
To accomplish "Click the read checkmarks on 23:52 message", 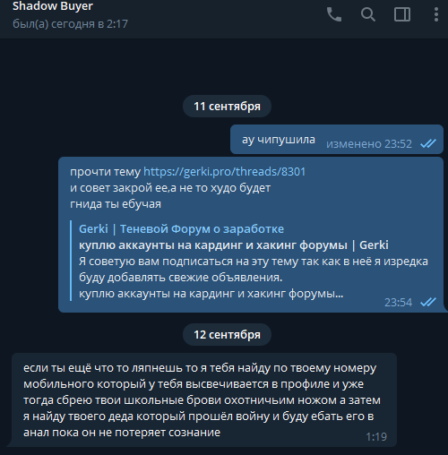I will click(428, 144).
